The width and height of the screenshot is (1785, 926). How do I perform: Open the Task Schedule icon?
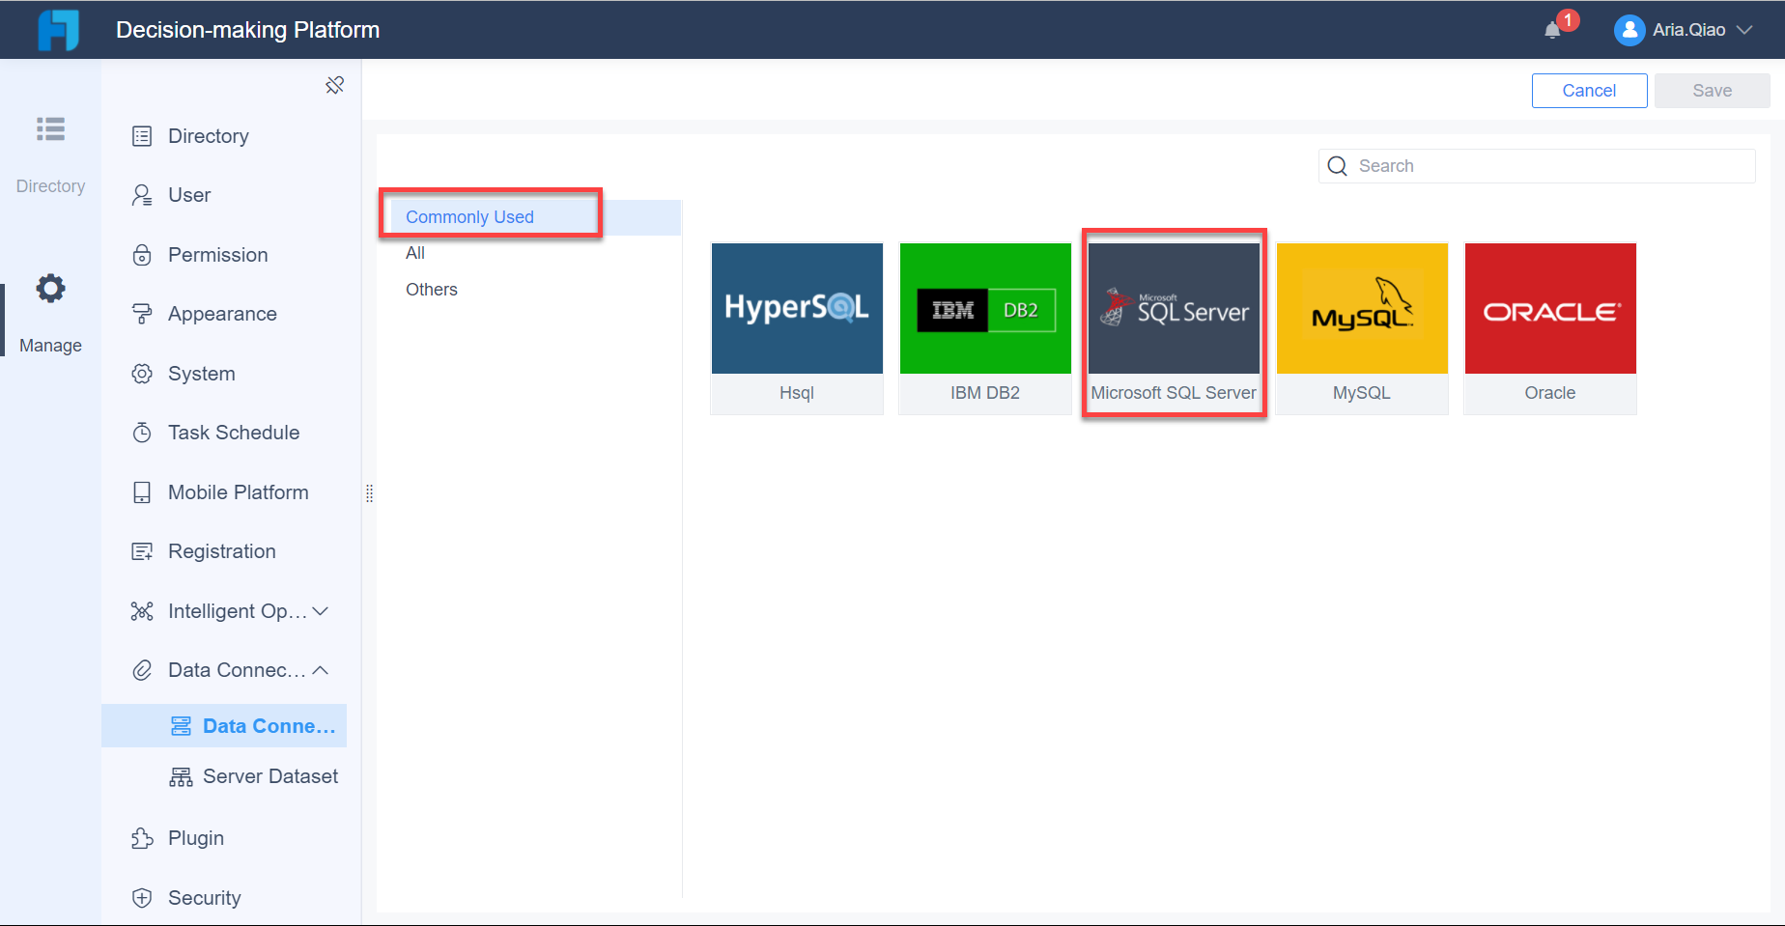(x=142, y=432)
